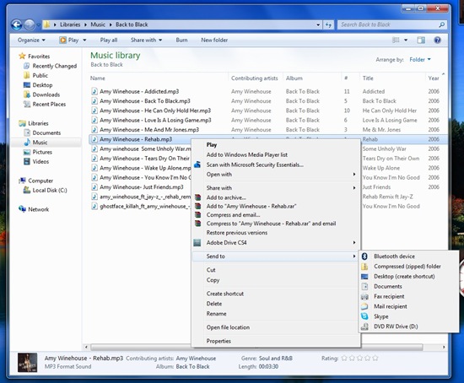
Task: Expand the Open with submenu
Action: click(x=354, y=175)
